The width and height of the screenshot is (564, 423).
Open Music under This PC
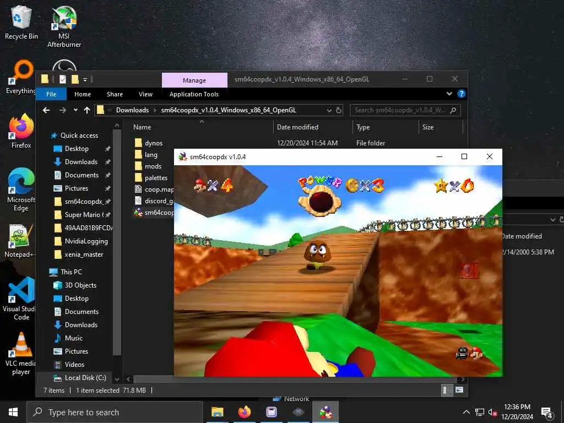[x=73, y=338]
